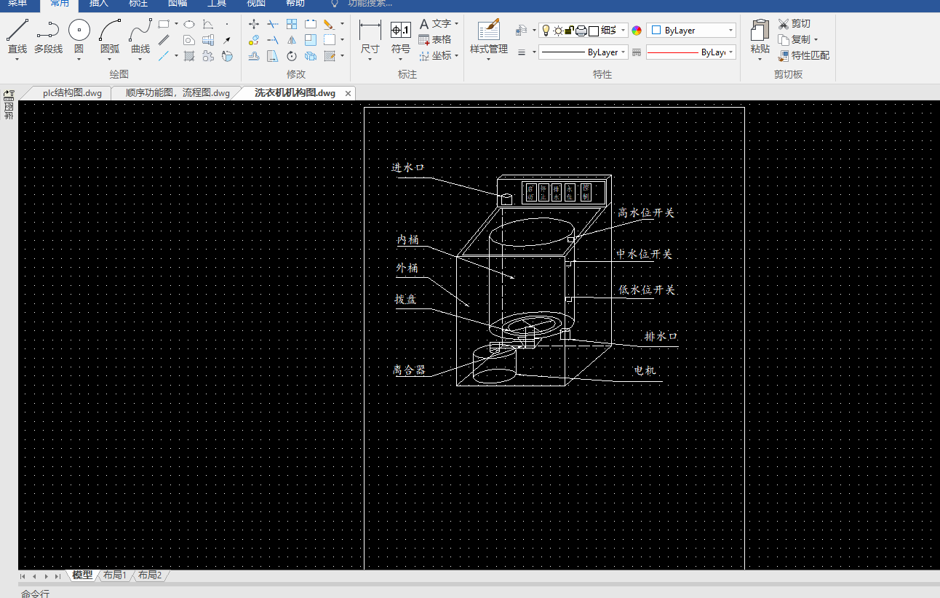Toggle layer lock padlock icon

(x=570, y=31)
